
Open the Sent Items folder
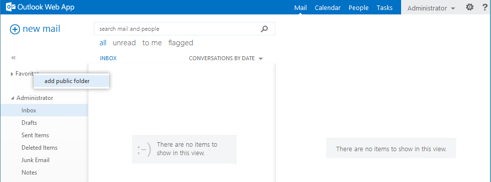tap(35, 135)
